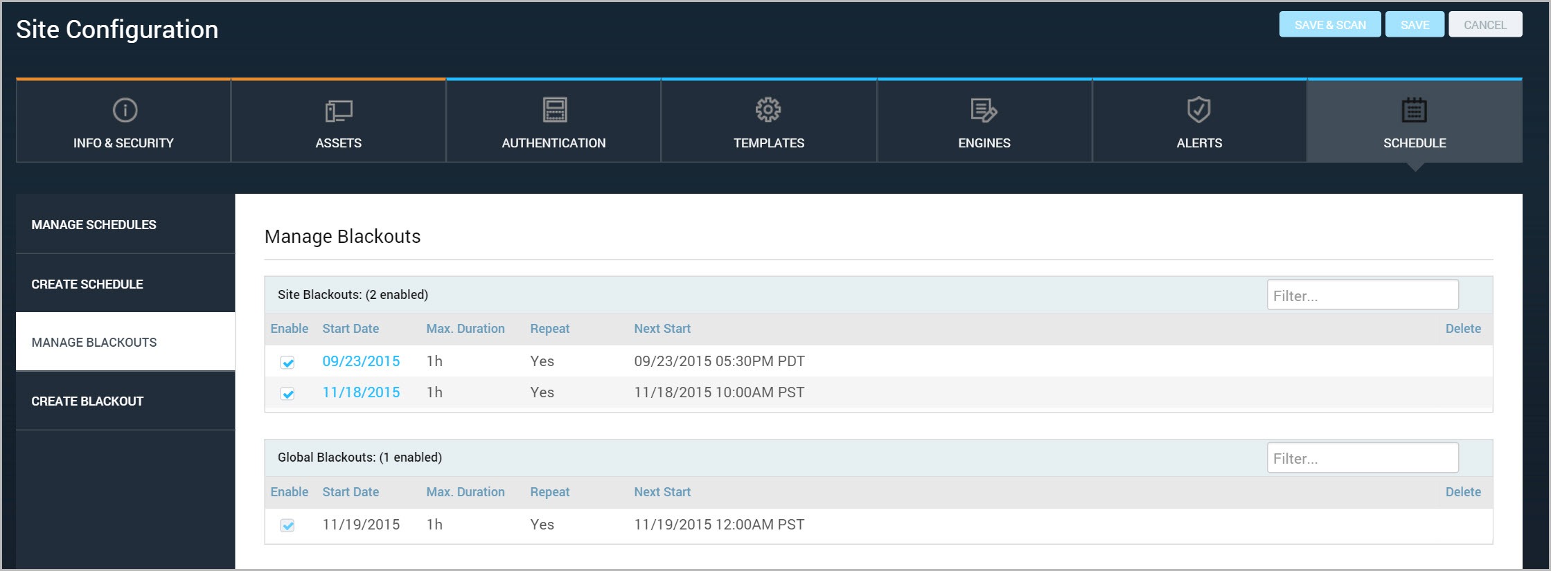Uncheck the 11/18/2015 site blackout
Image resolution: width=1551 pixels, height=571 pixels.
click(287, 394)
